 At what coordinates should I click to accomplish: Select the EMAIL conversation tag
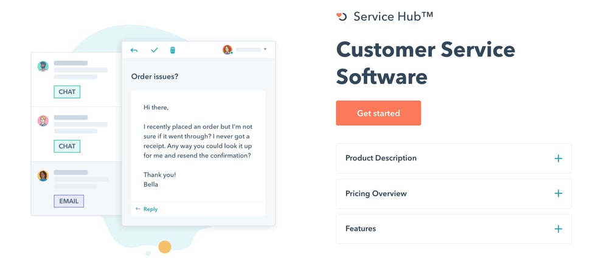tap(69, 201)
